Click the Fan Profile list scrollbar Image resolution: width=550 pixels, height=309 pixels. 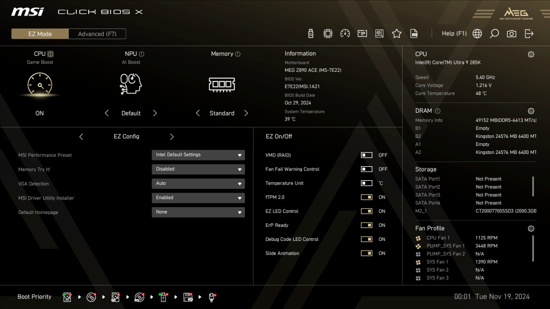click(533, 248)
